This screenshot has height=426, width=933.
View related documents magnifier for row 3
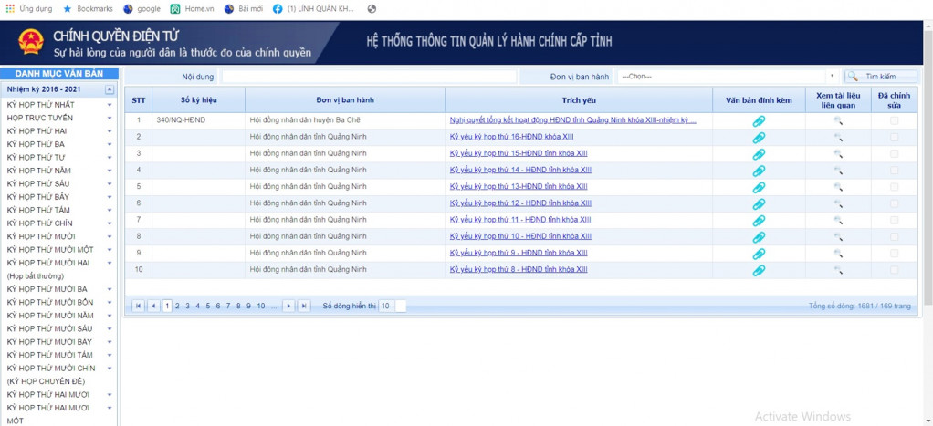click(x=837, y=153)
